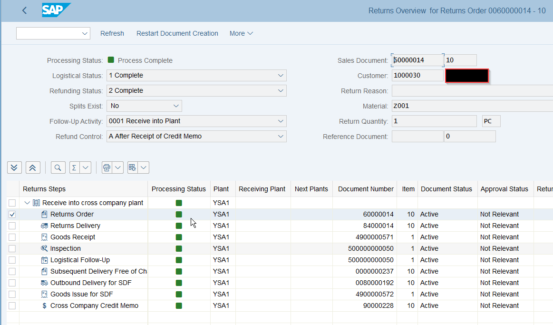Open the search icon above the table
The width and height of the screenshot is (553, 325).
[x=57, y=167]
